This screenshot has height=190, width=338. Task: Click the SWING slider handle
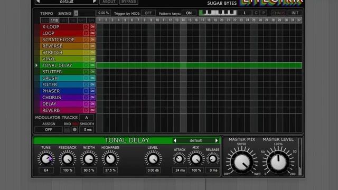coord(76,13)
